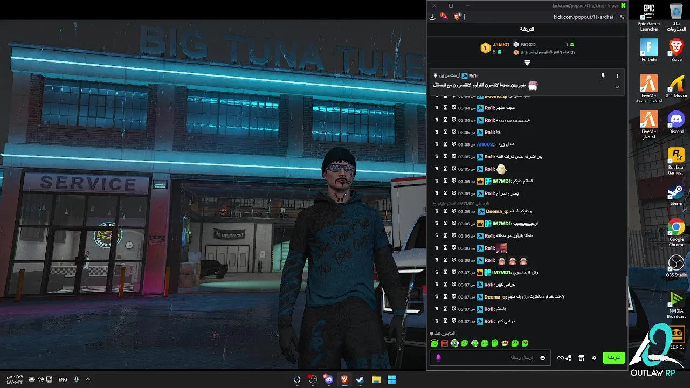Open File Explorer from the taskbar
This screenshot has height=388, width=690.
[x=376, y=379]
